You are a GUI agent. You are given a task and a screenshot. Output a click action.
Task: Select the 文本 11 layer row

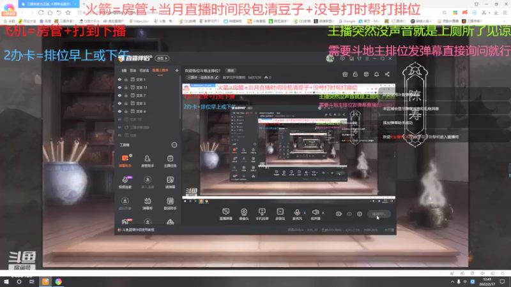click(x=148, y=87)
